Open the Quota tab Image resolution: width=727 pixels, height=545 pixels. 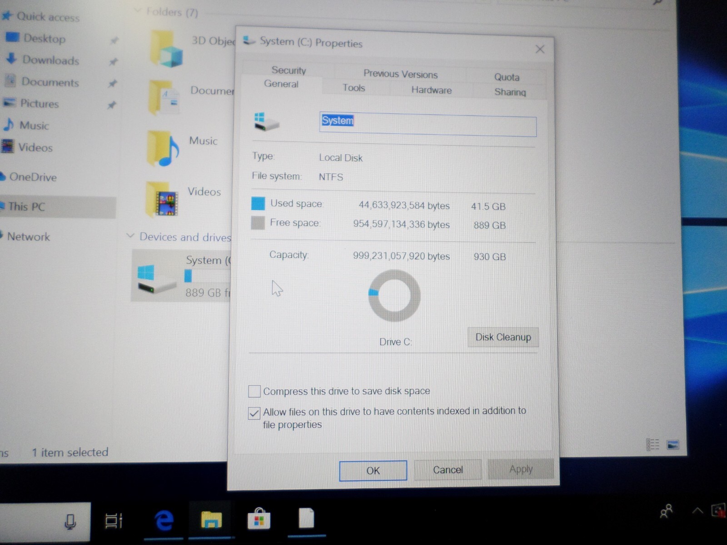(x=507, y=77)
